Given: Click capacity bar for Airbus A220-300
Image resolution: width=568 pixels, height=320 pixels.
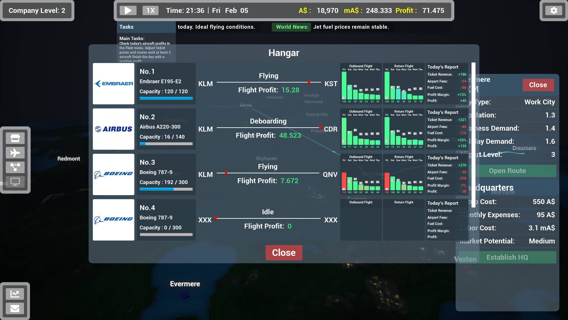Looking at the screenshot, I should point(166,144).
